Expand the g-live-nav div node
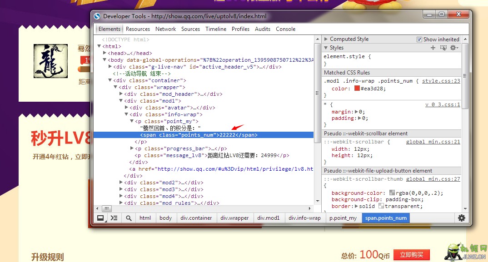488x262 pixels. (x=110, y=67)
